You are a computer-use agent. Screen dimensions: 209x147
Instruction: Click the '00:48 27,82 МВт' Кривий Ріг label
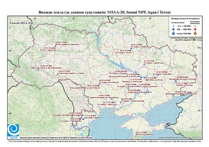134,90
